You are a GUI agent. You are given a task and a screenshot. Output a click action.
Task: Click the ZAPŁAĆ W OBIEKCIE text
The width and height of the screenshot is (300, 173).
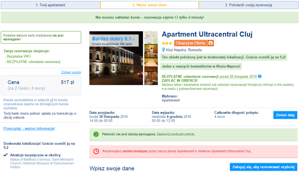(180, 80)
